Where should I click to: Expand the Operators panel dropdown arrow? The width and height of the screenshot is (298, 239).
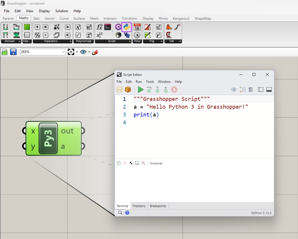point(70,41)
